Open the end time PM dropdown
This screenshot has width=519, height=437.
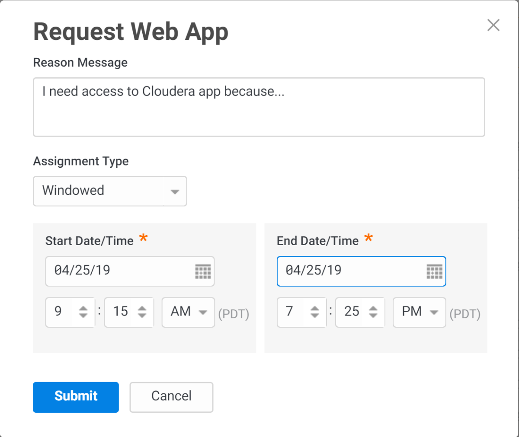tap(419, 312)
